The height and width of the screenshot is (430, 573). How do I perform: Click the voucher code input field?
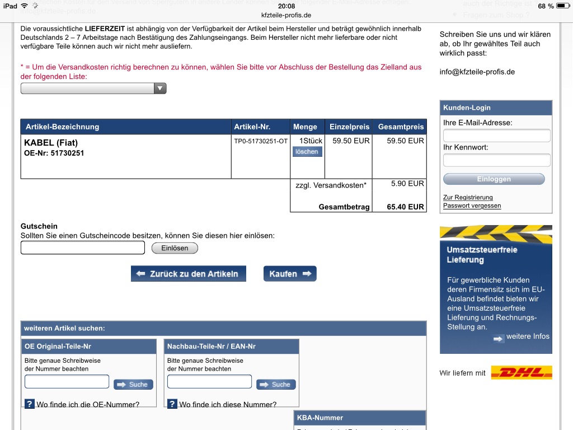[x=83, y=247]
